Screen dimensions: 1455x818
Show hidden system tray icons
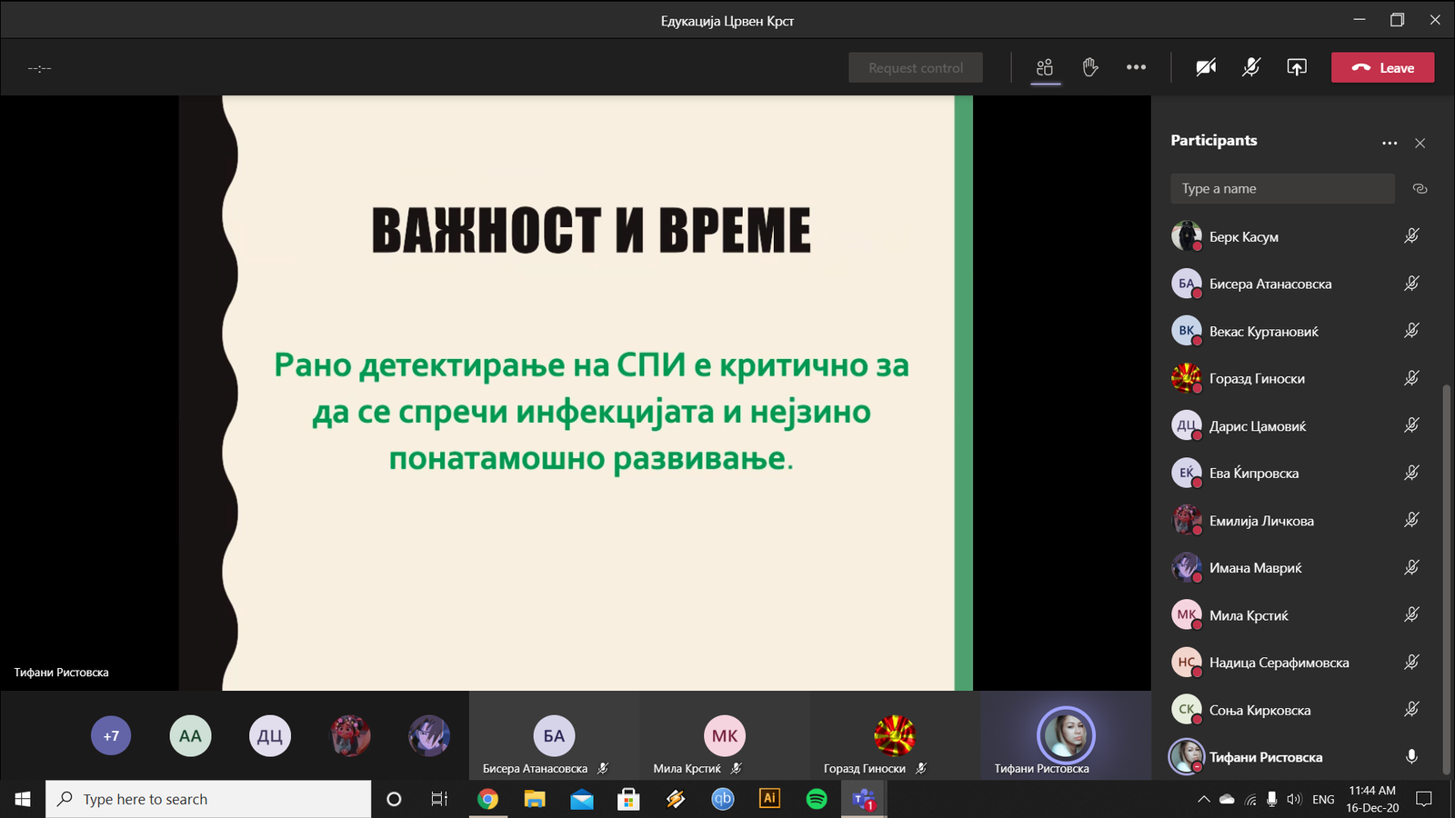point(1203,800)
